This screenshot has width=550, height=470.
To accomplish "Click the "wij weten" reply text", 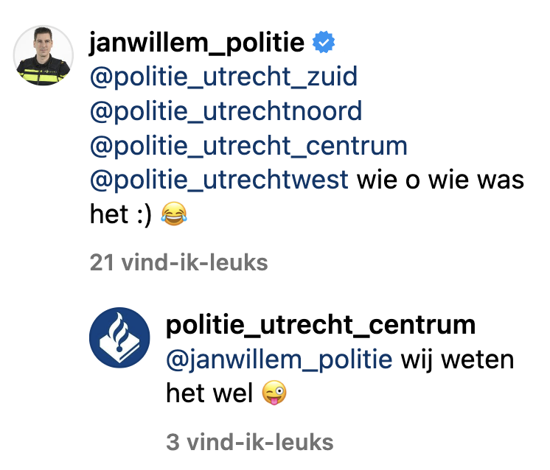I will (457, 359).
